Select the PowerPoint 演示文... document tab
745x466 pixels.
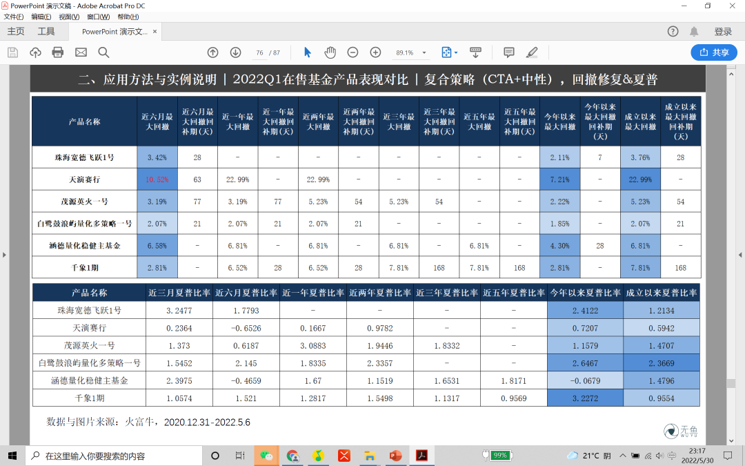pyautogui.click(x=115, y=31)
